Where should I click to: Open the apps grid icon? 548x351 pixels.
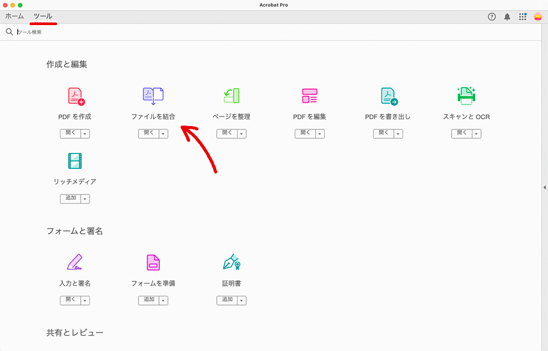[522, 17]
